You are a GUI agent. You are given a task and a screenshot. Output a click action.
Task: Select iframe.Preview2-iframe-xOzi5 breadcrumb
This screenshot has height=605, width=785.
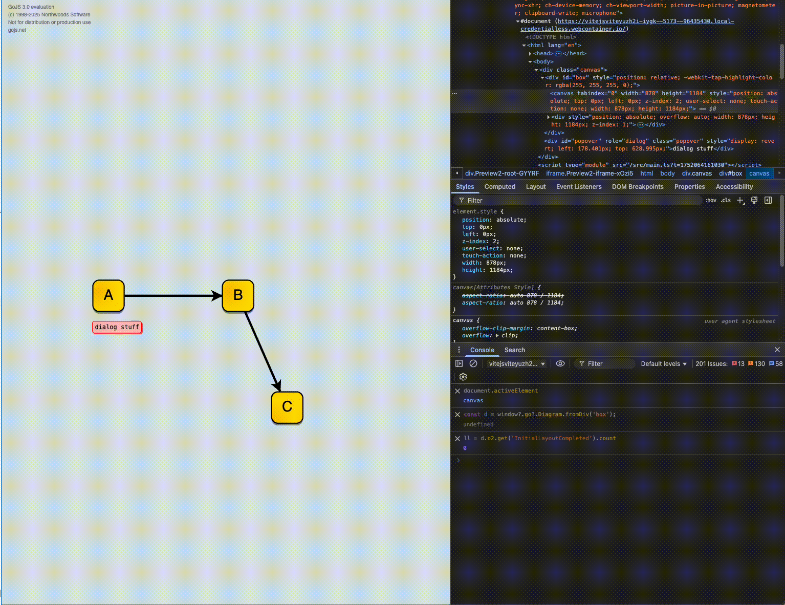click(590, 174)
